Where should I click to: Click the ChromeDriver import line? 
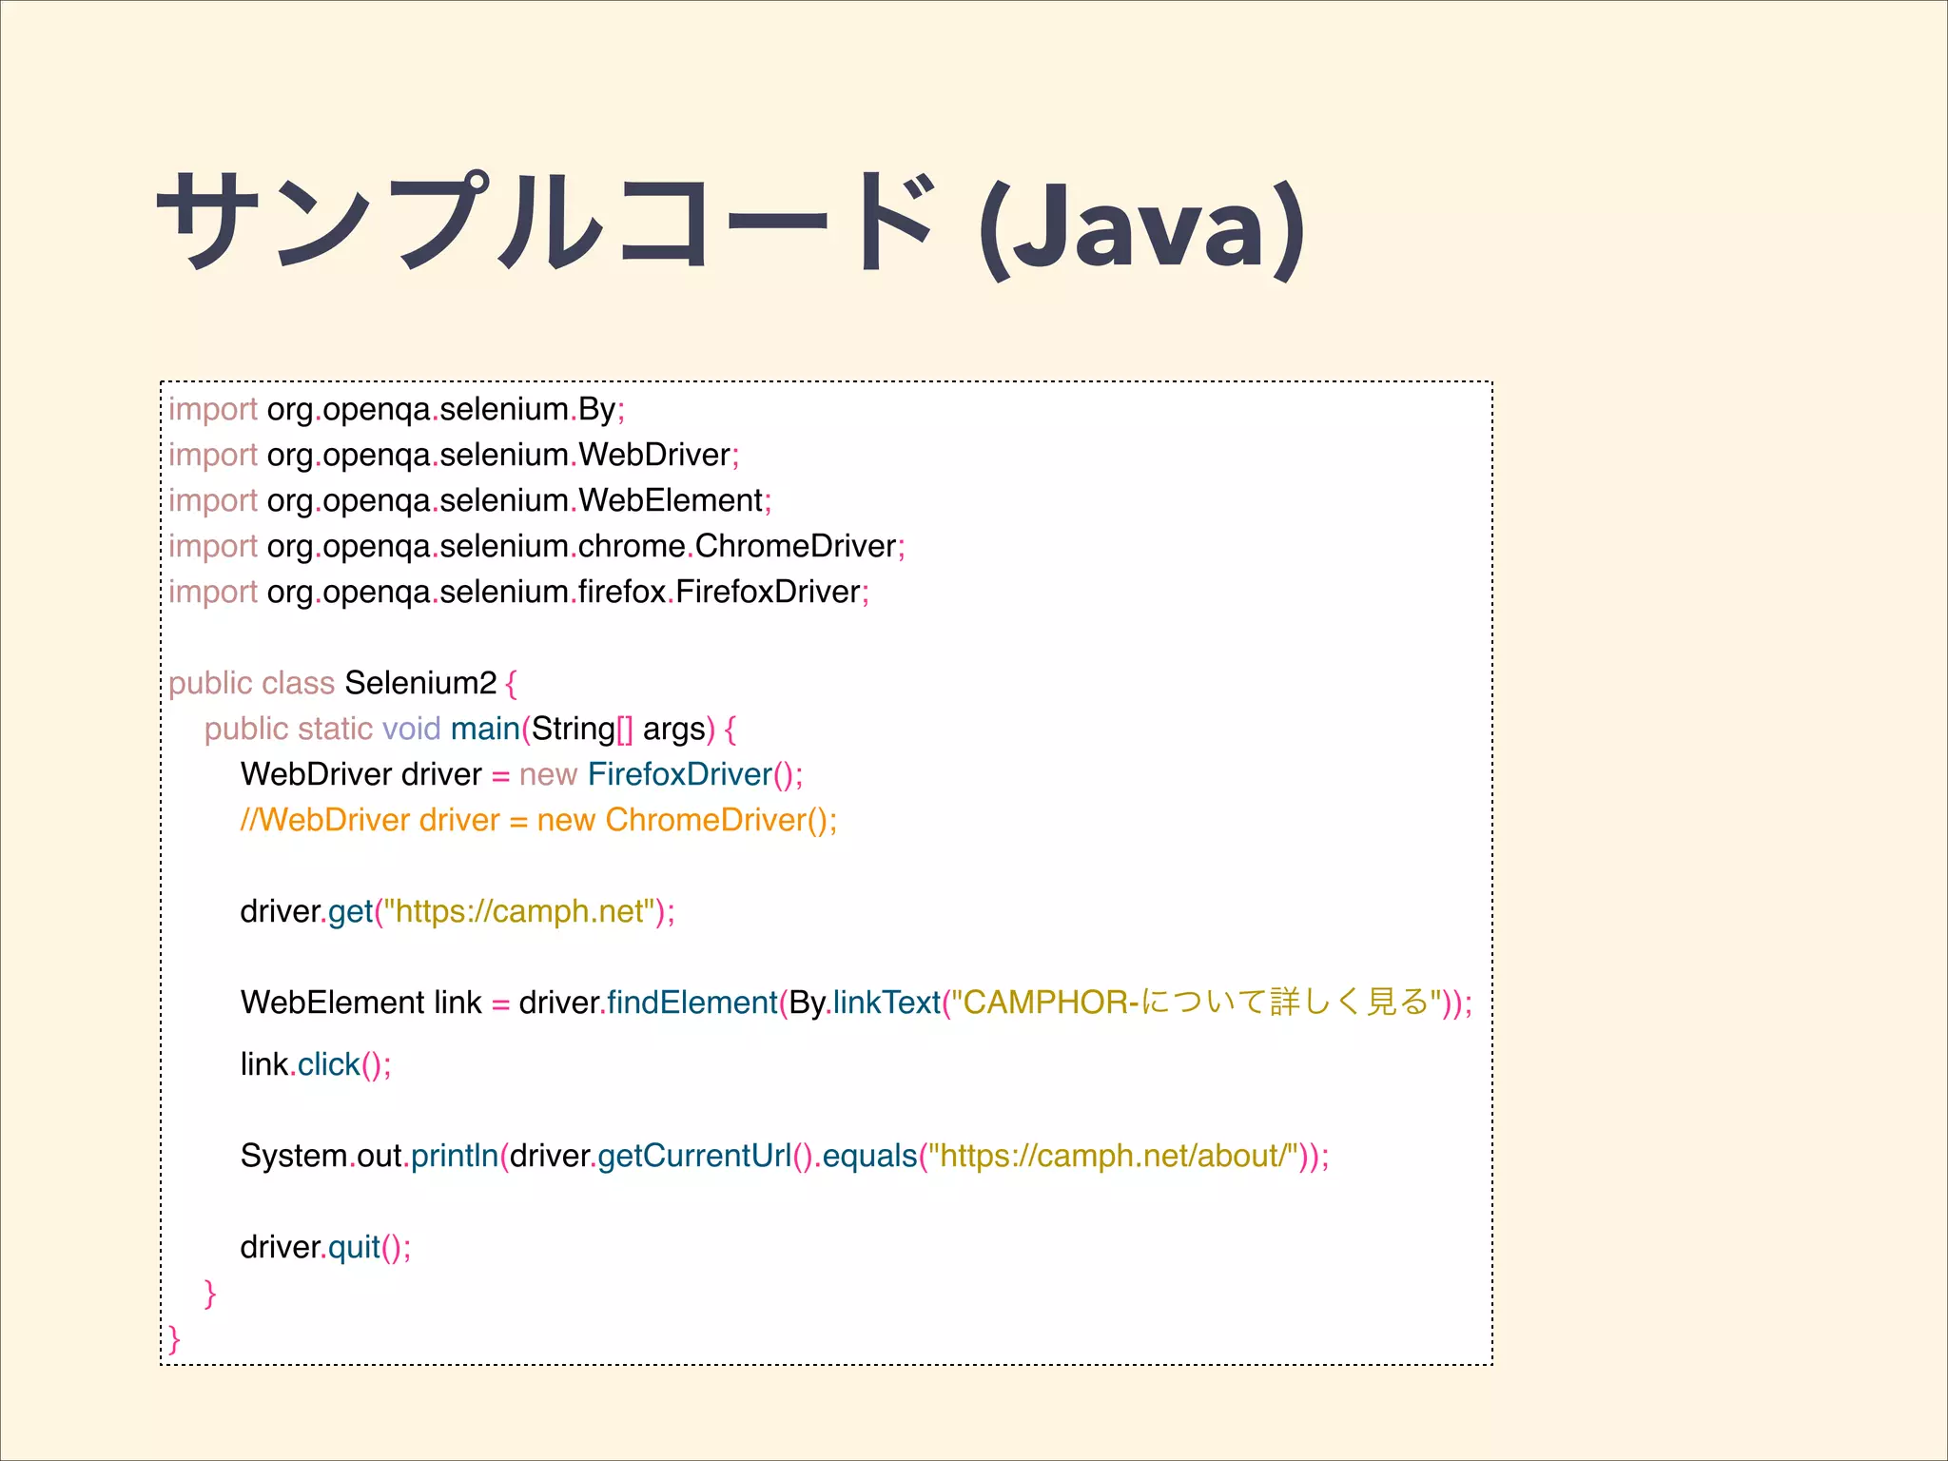coord(536,547)
